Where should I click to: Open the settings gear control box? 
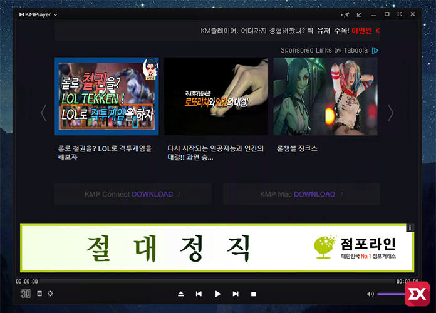[x=50, y=294]
